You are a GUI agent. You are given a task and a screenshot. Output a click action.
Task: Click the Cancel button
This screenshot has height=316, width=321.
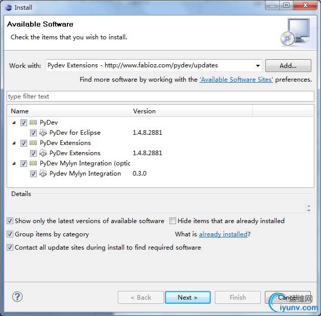click(x=288, y=297)
